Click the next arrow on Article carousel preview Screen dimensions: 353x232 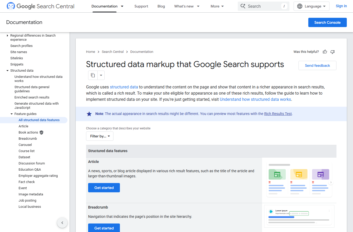pyautogui.click(x=331, y=182)
